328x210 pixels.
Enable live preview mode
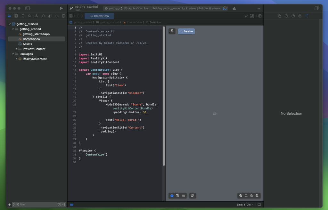coord(172,196)
